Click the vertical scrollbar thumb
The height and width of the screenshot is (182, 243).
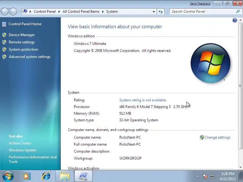pos(240,86)
